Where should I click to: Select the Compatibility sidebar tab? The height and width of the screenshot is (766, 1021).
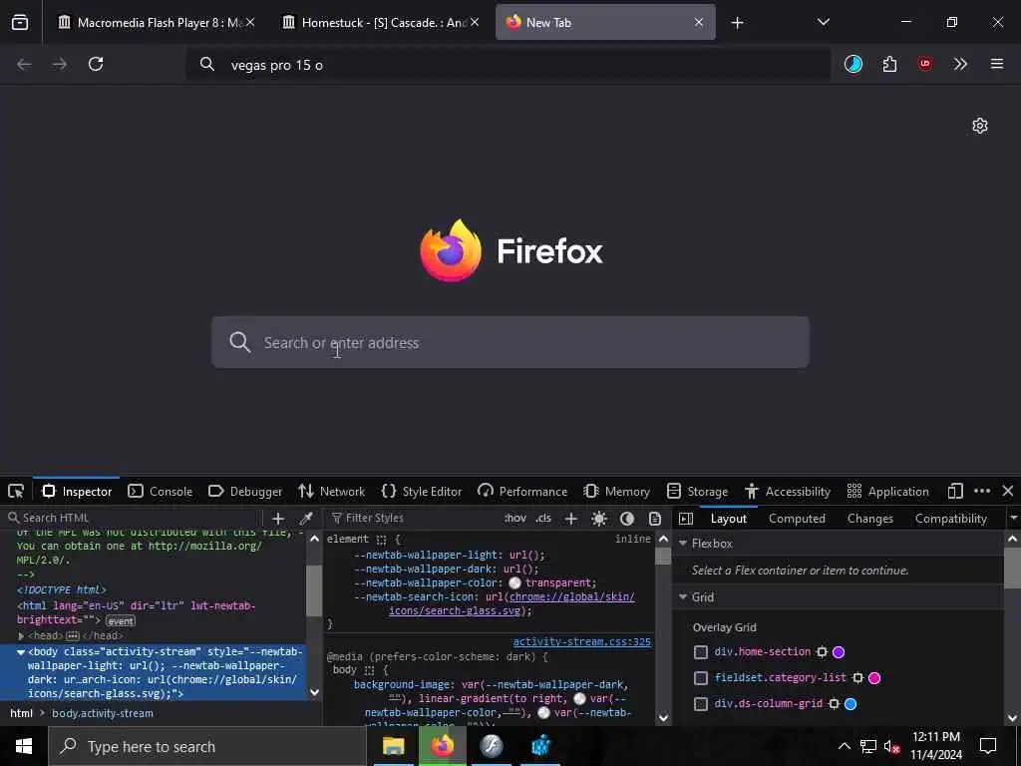[x=950, y=519]
